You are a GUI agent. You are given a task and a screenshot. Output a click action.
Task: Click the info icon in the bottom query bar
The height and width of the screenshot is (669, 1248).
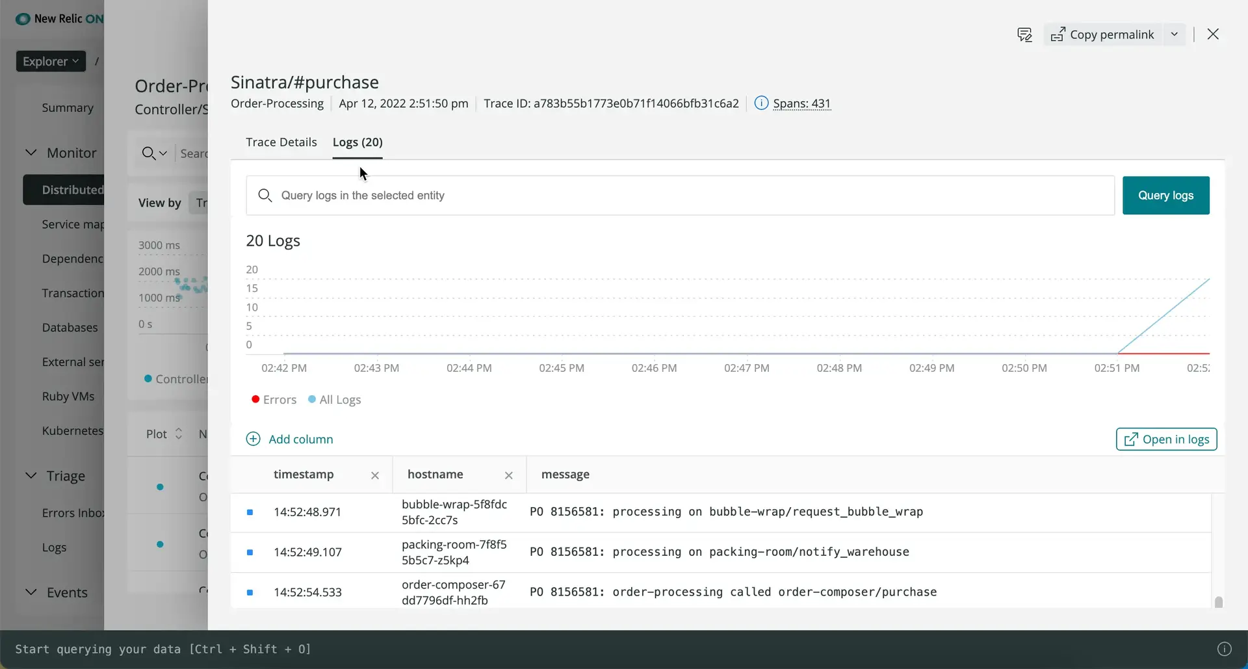[x=1224, y=649]
